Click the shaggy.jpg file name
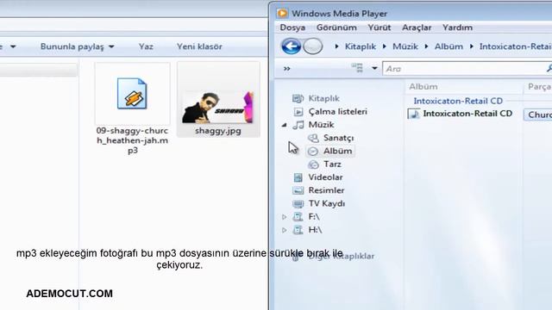Image resolution: width=552 pixels, height=310 pixels. pyautogui.click(x=218, y=131)
